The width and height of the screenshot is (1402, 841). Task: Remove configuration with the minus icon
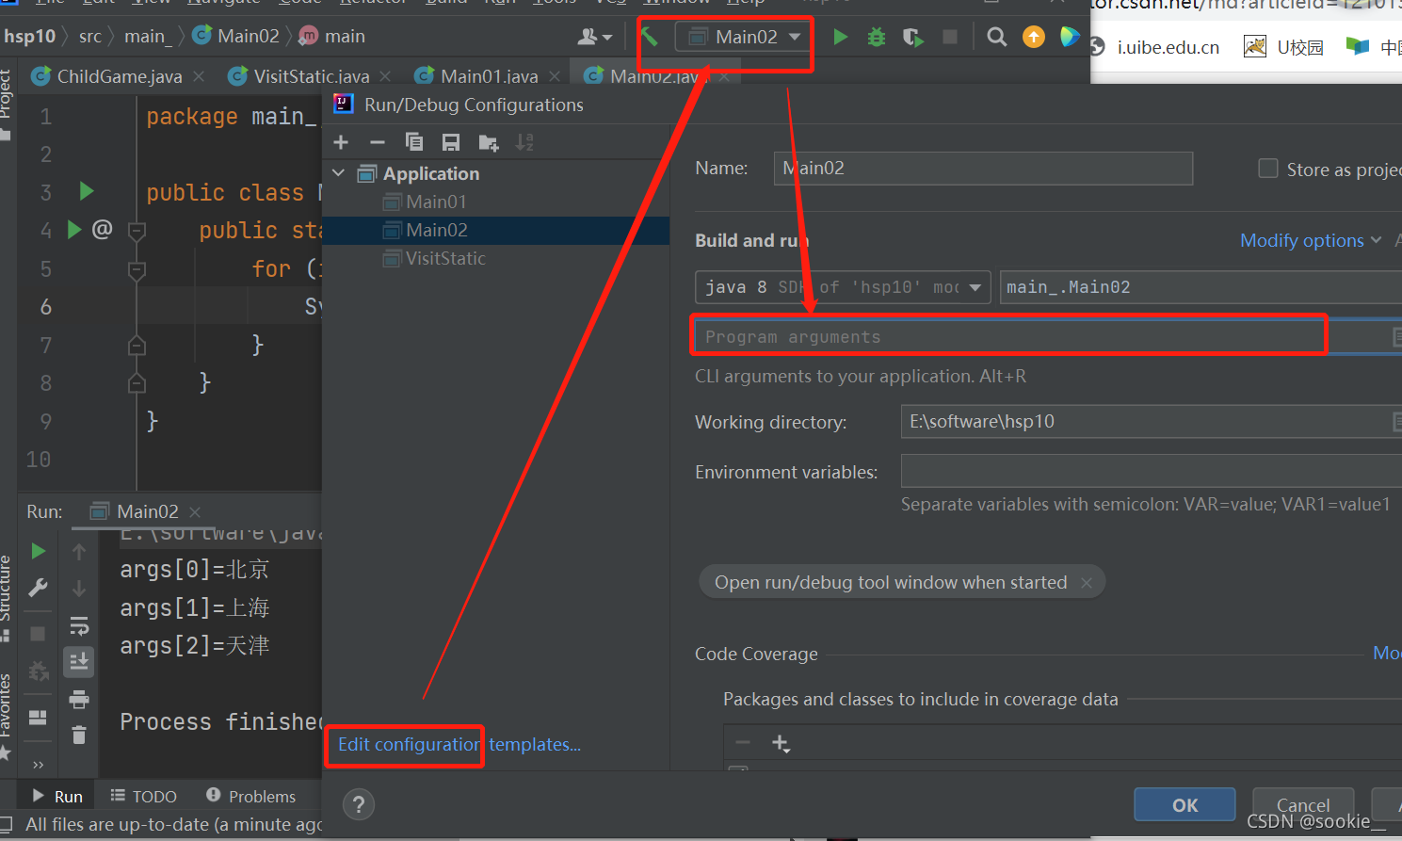click(378, 142)
